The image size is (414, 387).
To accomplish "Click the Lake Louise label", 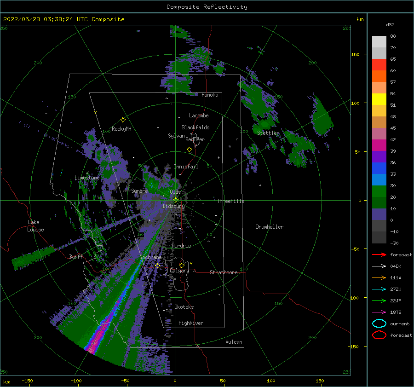I will click(x=35, y=226).
